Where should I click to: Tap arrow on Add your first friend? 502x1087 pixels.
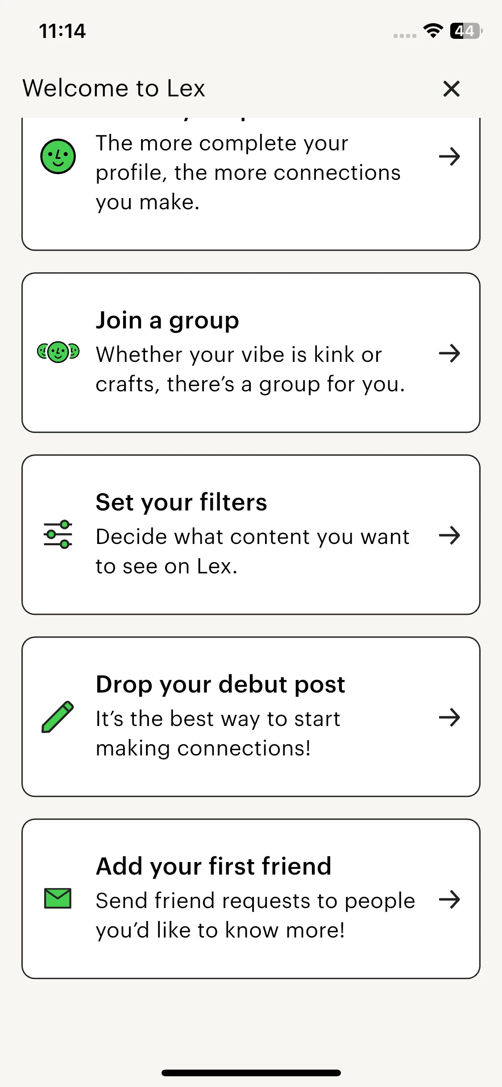point(449,900)
